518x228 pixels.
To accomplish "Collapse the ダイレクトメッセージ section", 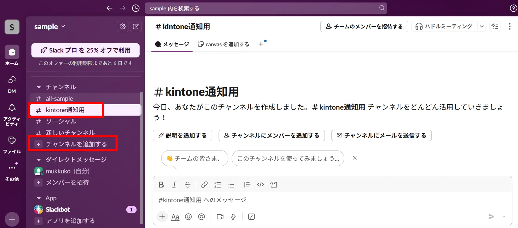I will click(x=39, y=160).
